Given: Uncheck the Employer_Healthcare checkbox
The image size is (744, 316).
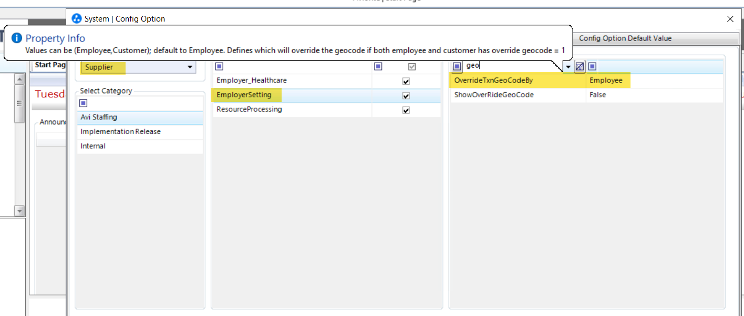Looking at the screenshot, I should [x=406, y=81].
